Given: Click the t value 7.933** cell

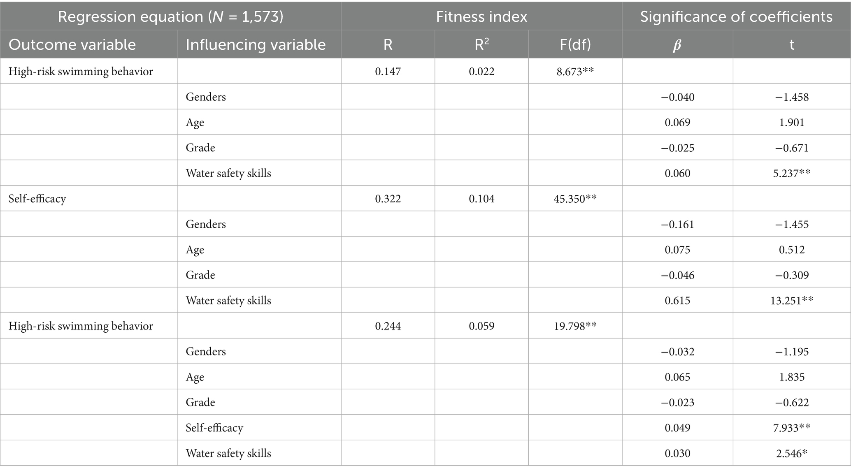Looking at the screenshot, I should pos(791,428).
